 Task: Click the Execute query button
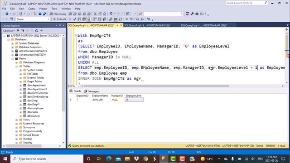click(60, 19)
